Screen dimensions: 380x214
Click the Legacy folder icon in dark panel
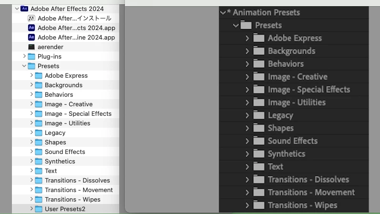[259, 115]
